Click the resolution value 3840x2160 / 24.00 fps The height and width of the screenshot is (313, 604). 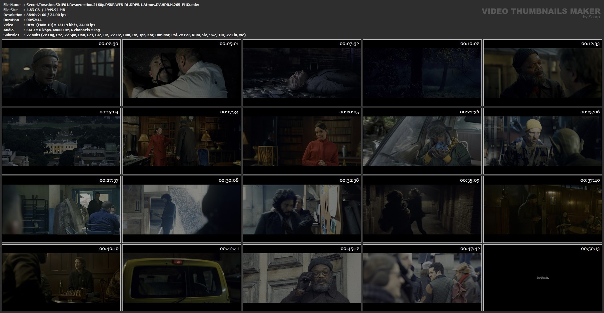[46, 15]
